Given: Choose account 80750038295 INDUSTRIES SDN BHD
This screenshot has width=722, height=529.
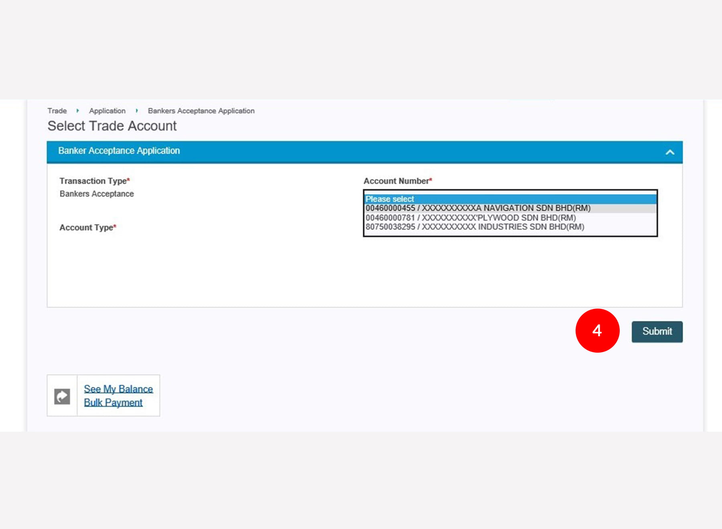Looking at the screenshot, I should point(475,227).
